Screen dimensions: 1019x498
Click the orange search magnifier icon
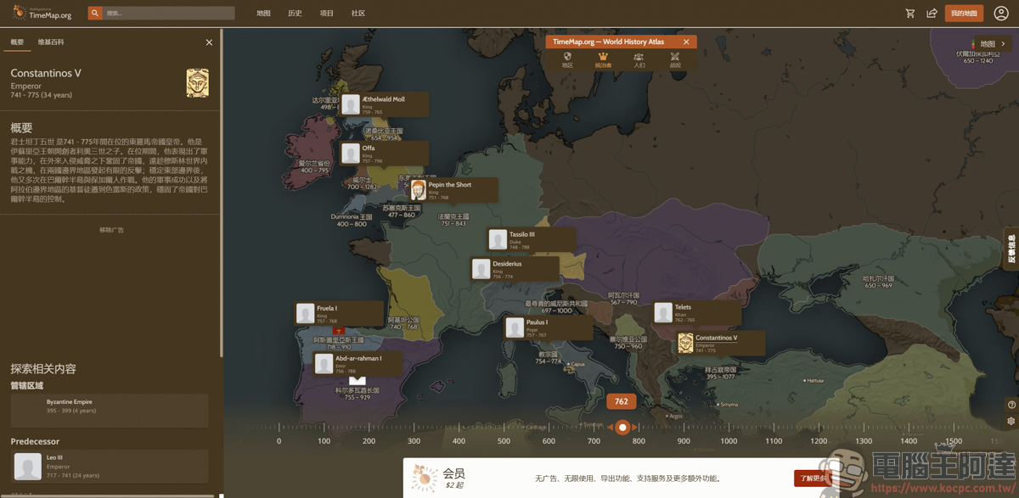pos(95,13)
